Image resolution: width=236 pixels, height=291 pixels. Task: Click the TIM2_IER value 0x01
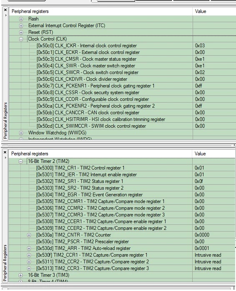tap(199, 175)
